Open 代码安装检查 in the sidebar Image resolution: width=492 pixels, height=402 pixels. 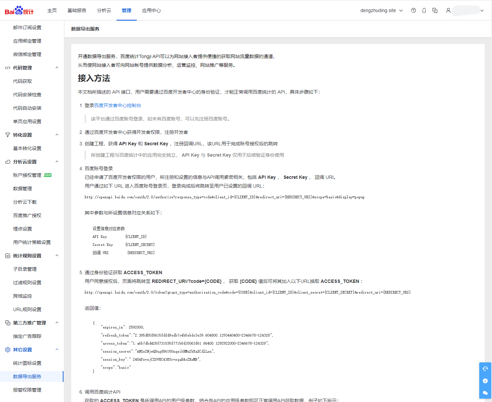(x=27, y=95)
